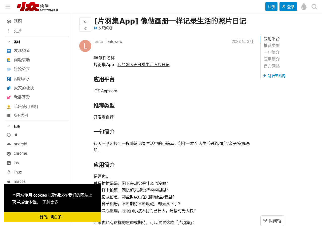322x226 pixels.
Task: Open 我的 365 天日常生活照片日记 link
Action: coord(143,65)
